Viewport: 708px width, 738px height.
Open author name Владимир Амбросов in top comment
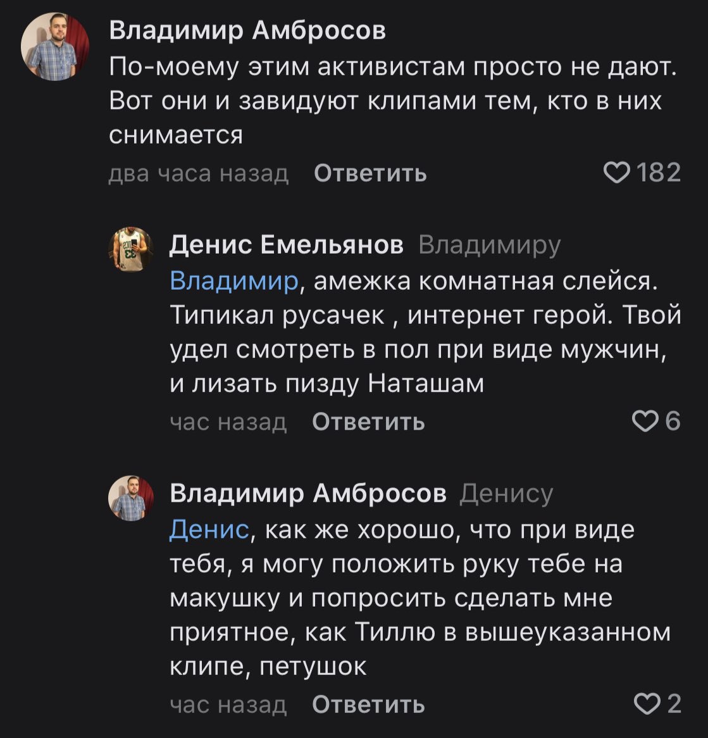click(x=247, y=31)
